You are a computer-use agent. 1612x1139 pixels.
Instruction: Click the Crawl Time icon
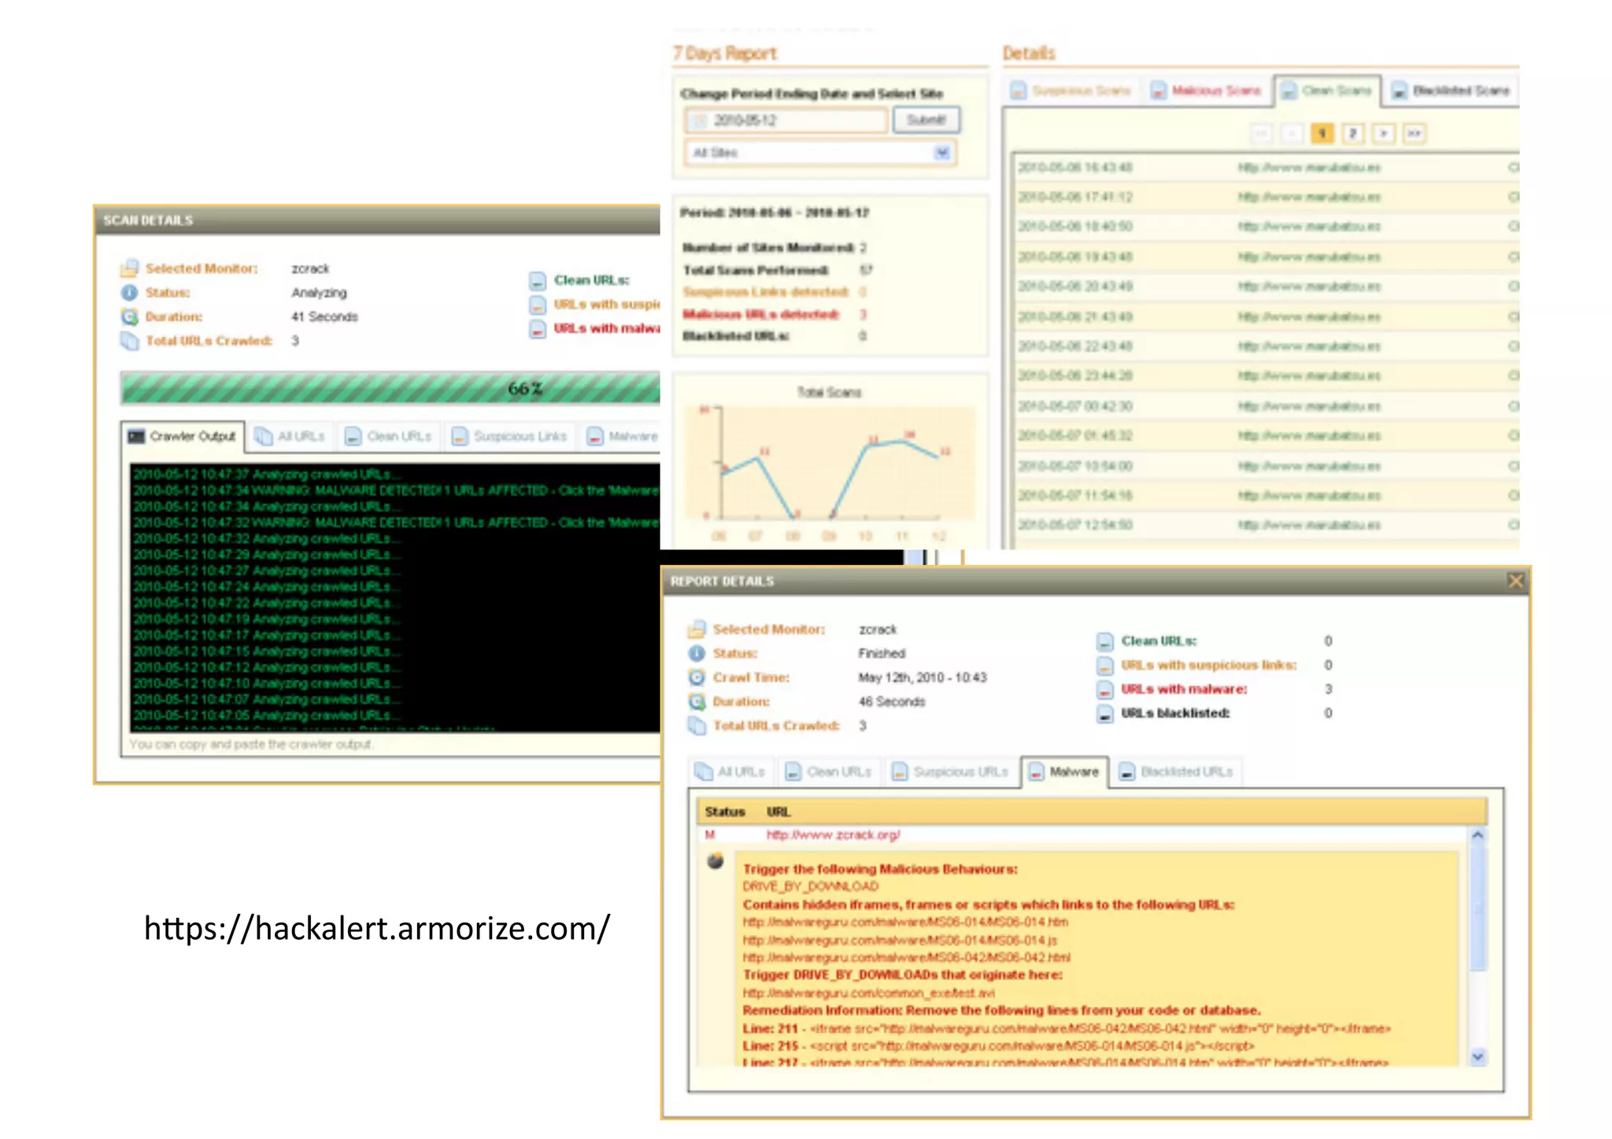coord(697,678)
